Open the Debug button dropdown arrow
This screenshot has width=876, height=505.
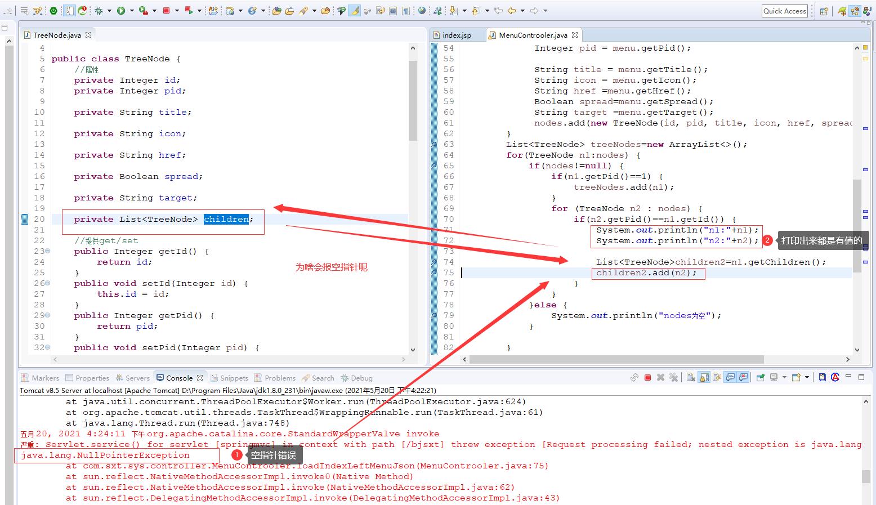(x=109, y=10)
